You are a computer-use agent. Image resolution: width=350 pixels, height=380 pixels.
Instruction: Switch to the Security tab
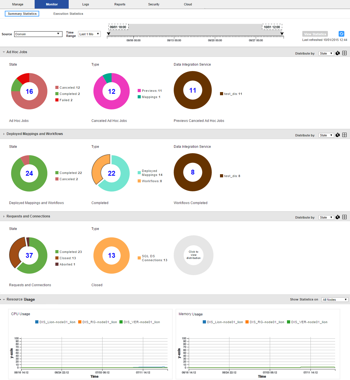click(154, 4)
